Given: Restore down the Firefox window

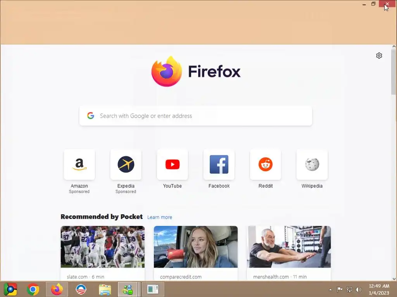Looking at the screenshot, I should [x=373, y=4].
